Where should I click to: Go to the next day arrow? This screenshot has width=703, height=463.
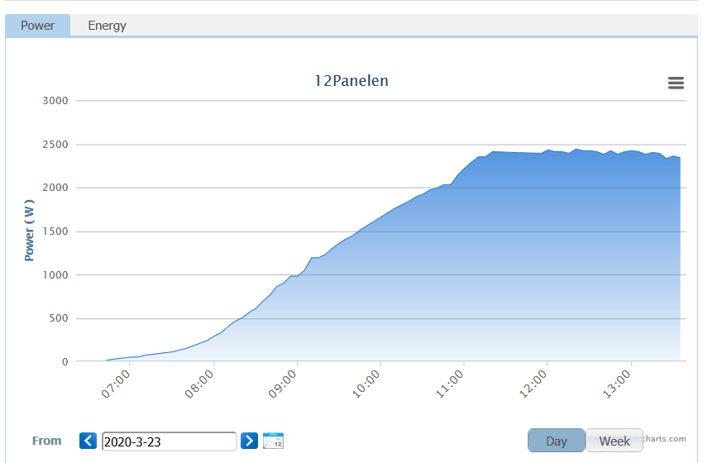point(249,441)
